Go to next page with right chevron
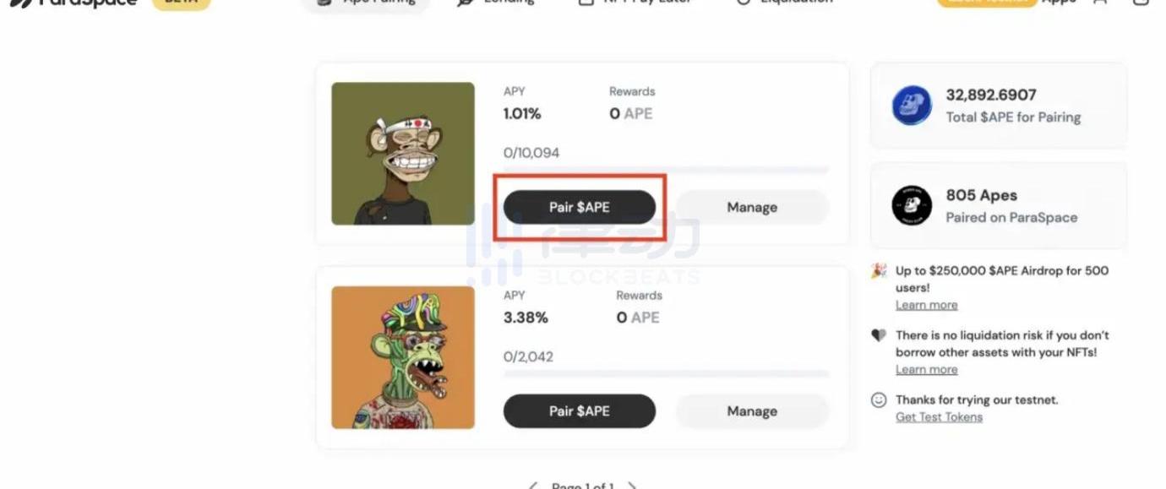This screenshot has width=1166, height=489. pyautogui.click(x=632, y=486)
